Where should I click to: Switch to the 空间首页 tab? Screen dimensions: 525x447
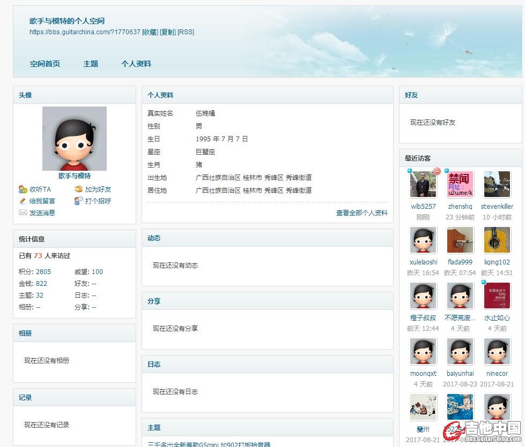[45, 64]
